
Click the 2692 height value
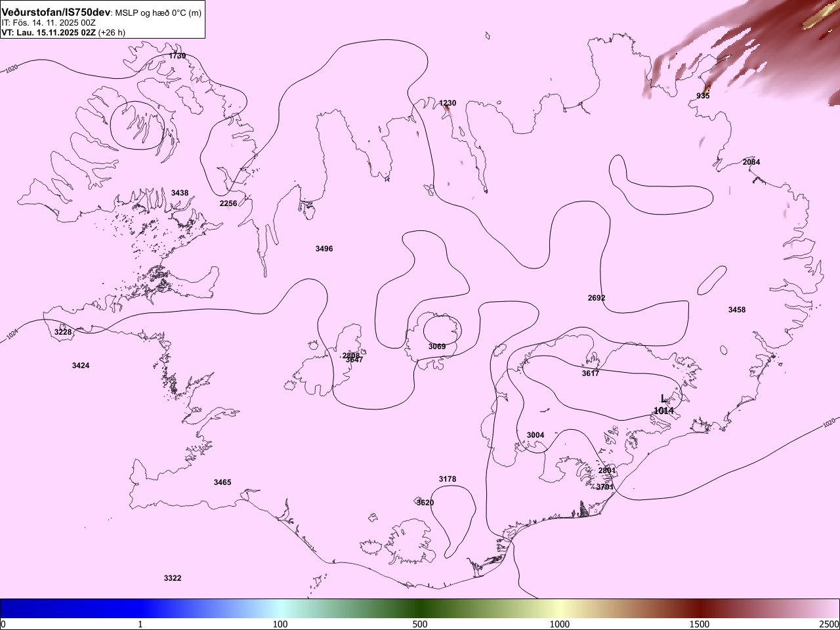click(597, 299)
